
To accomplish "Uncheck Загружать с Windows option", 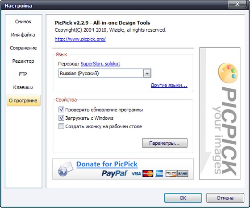I will [x=61, y=118].
